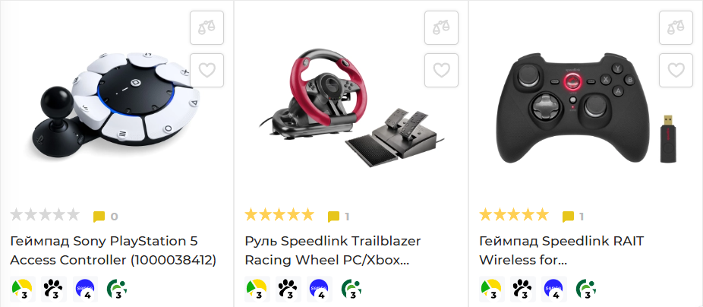The image size is (703, 307).
Task: Favorite the Speedlink Trailblazer wheel
Action: pos(441,70)
